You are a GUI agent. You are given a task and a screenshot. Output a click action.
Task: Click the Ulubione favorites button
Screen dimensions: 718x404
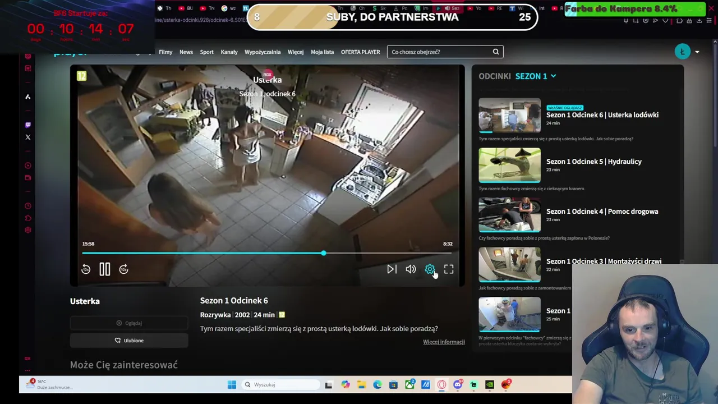[129, 341]
